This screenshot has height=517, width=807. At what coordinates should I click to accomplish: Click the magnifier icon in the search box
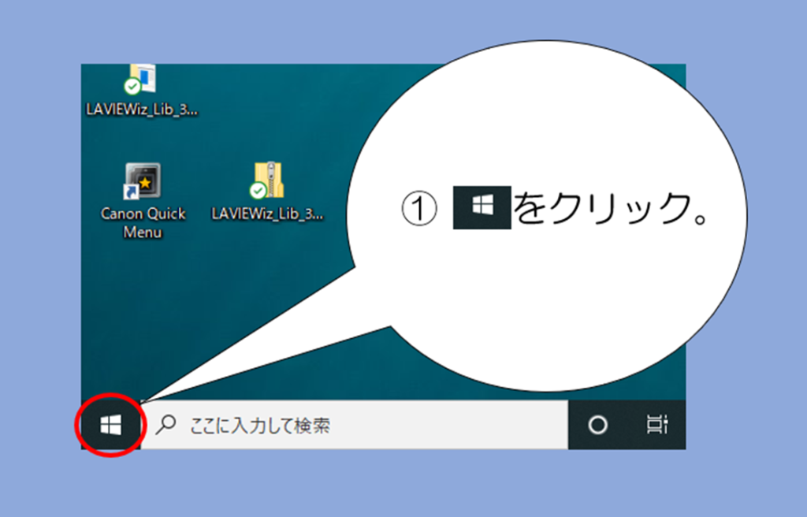point(165,425)
